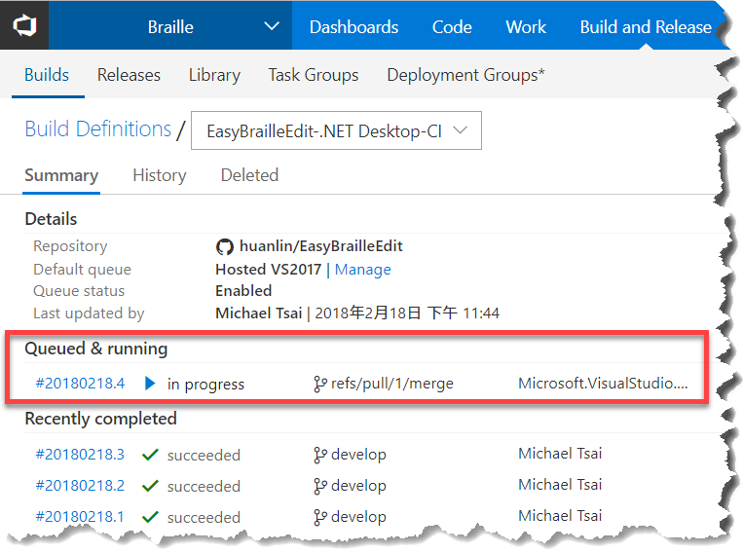Image resolution: width=743 pixels, height=552 pixels.
Task: Click Michael Tsai on the #20180218.1 row
Action: [x=560, y=516]
